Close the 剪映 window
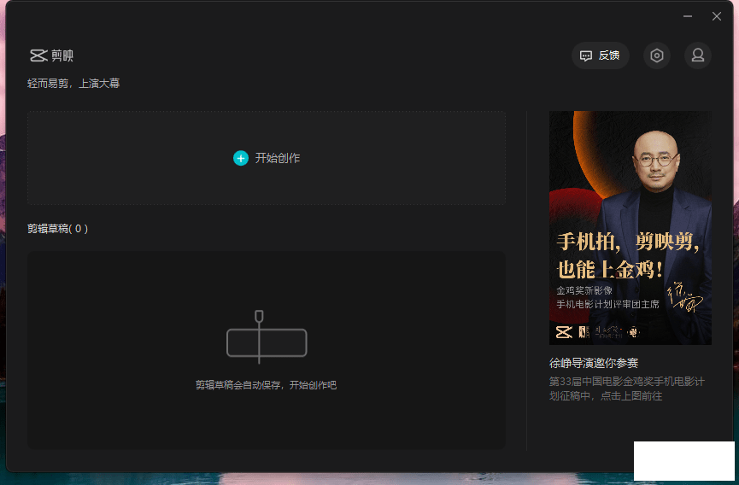Viewport: 739px width, 485px height. tap(717, 16)
